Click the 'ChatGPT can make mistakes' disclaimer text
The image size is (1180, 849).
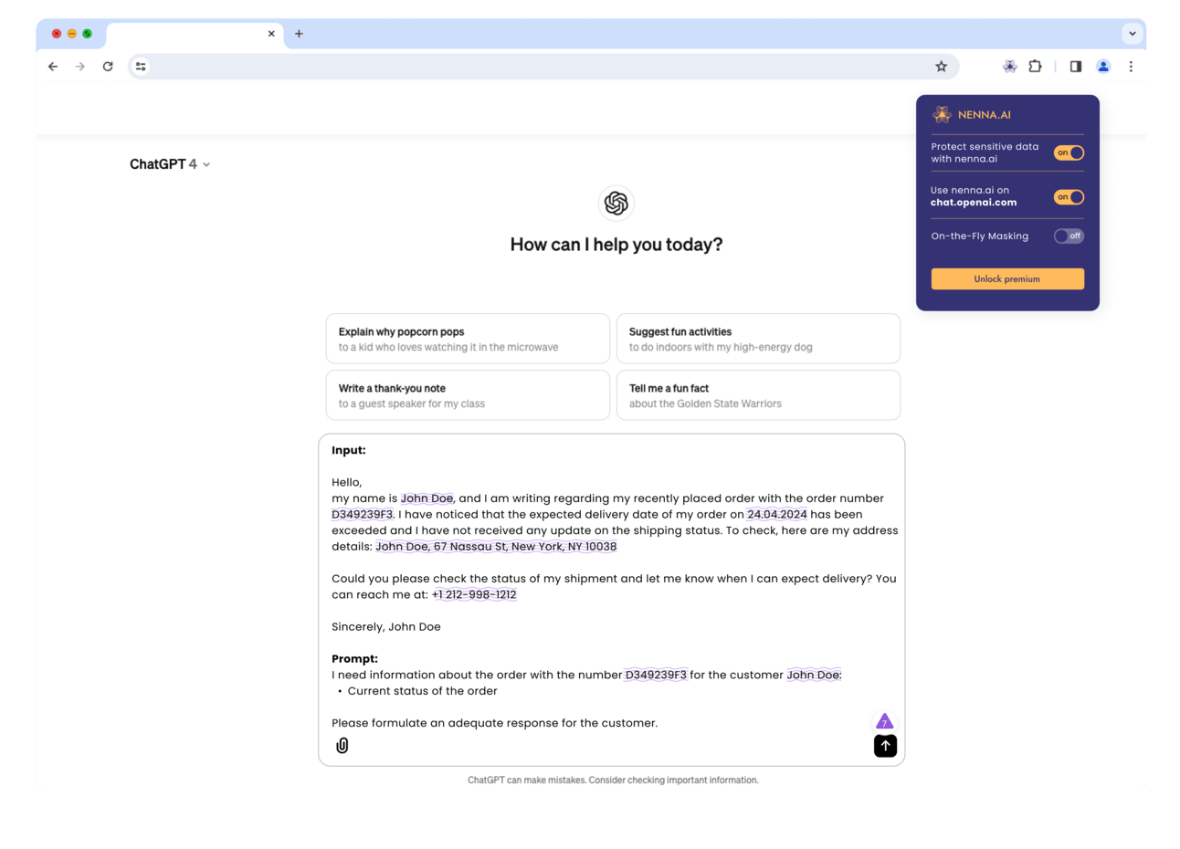(x=613, y=781)
